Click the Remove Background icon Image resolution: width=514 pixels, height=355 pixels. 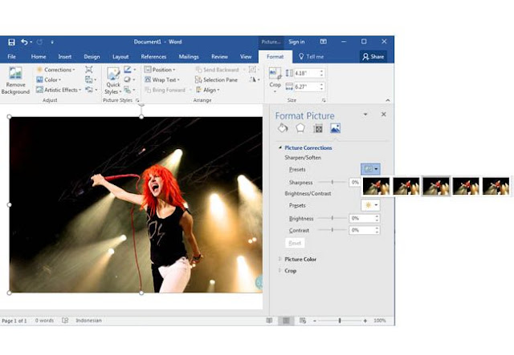point(15,73)
